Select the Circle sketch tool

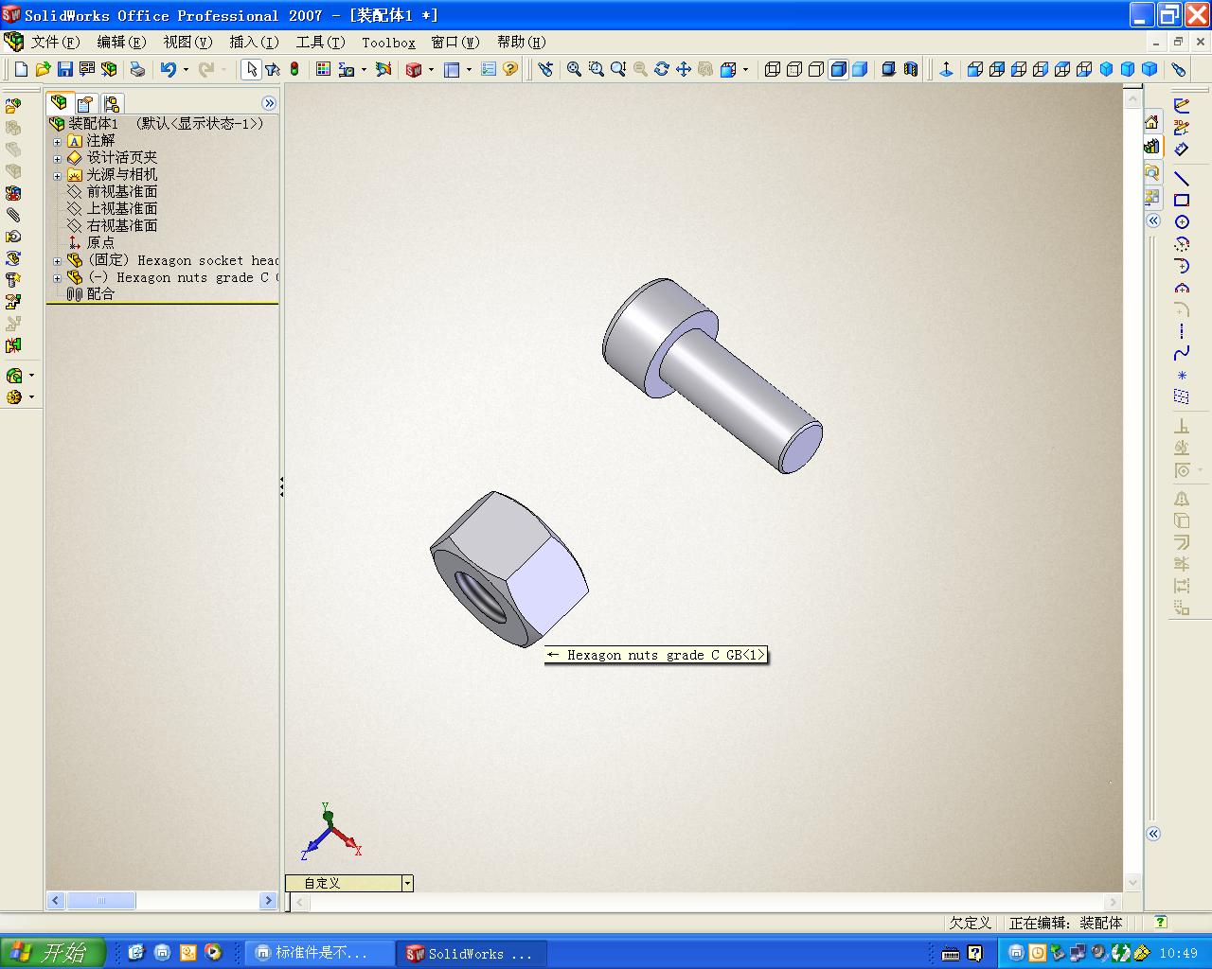pos(1182,222)
